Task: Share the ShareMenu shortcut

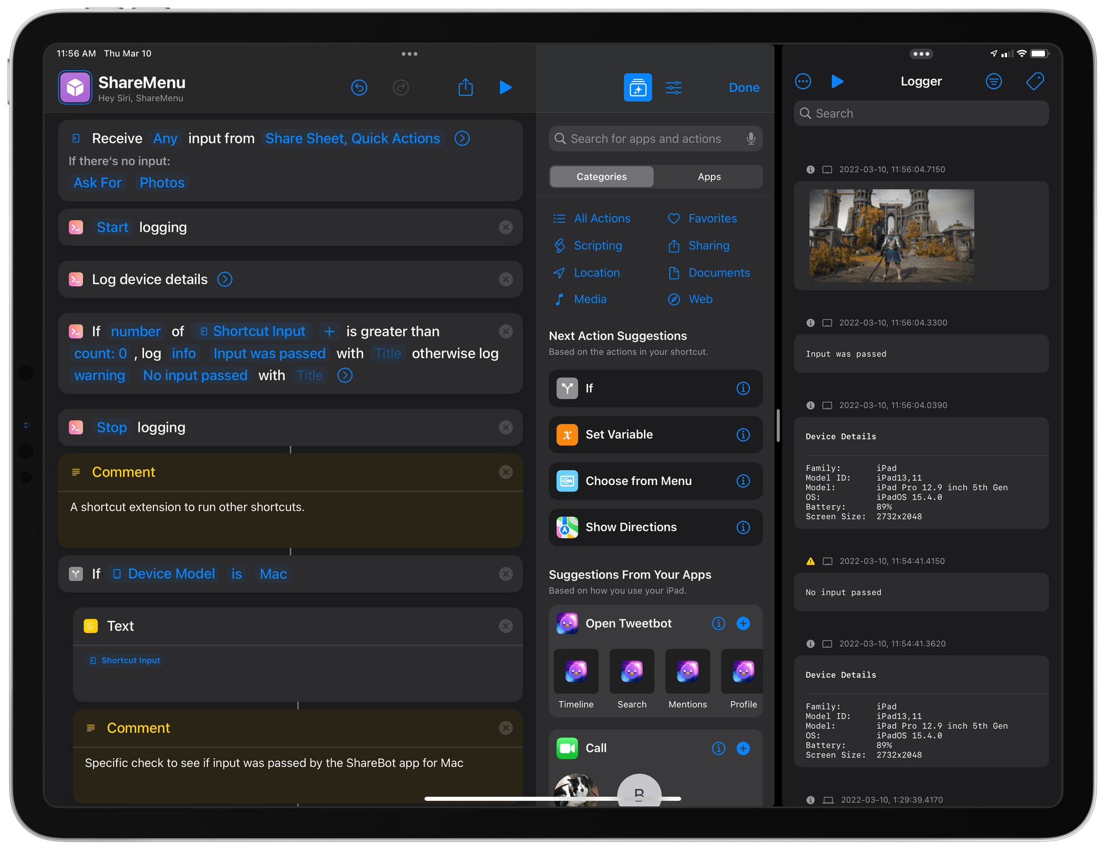Action: (x=466, y=87)
